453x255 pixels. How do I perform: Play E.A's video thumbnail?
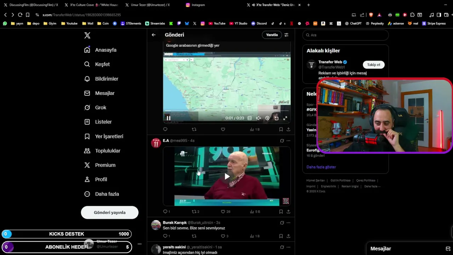[x=227, y=176]
